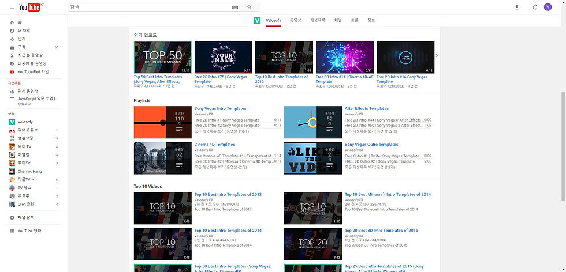Click the Watch Later clock icon
566x272 pixels.
(x=12, y=63)
